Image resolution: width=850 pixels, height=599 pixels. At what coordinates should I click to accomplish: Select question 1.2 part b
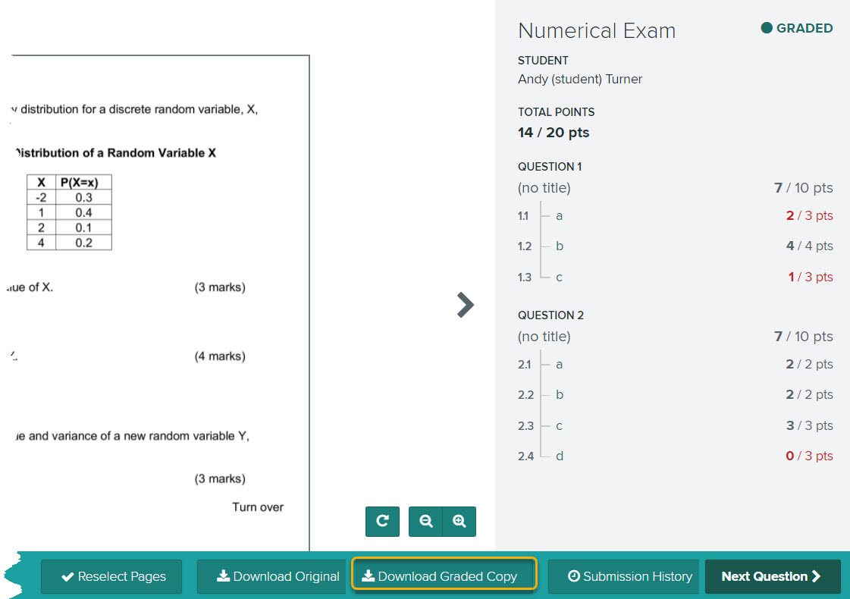tap(559, 246)
